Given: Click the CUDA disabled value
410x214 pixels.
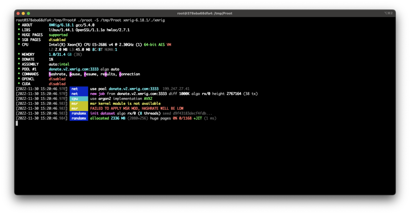Looking at the screenshot, I should coord(57,84).
